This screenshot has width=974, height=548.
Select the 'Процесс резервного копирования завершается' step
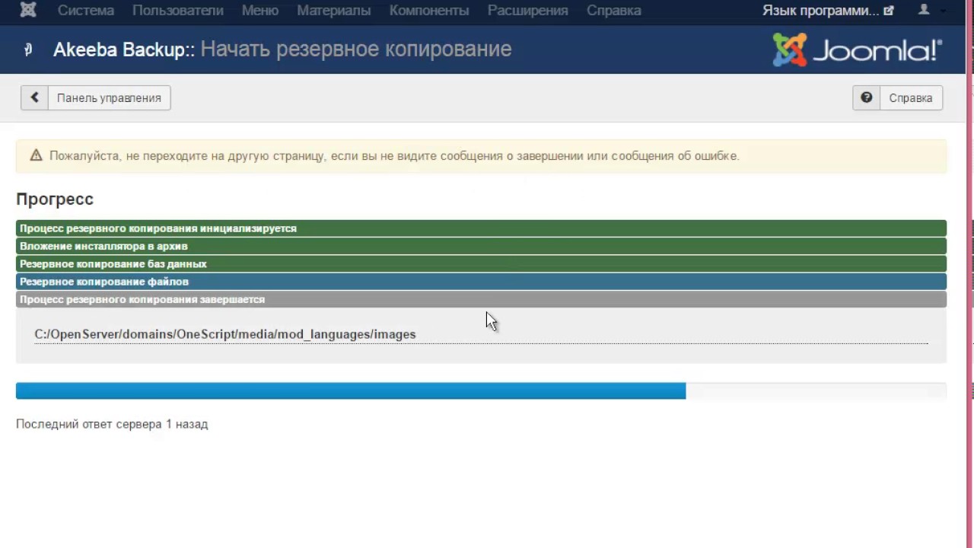[481, 299]
